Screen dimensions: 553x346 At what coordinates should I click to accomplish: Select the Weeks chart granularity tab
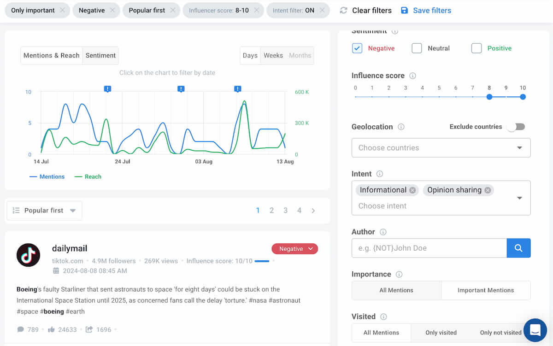point(273,55)
